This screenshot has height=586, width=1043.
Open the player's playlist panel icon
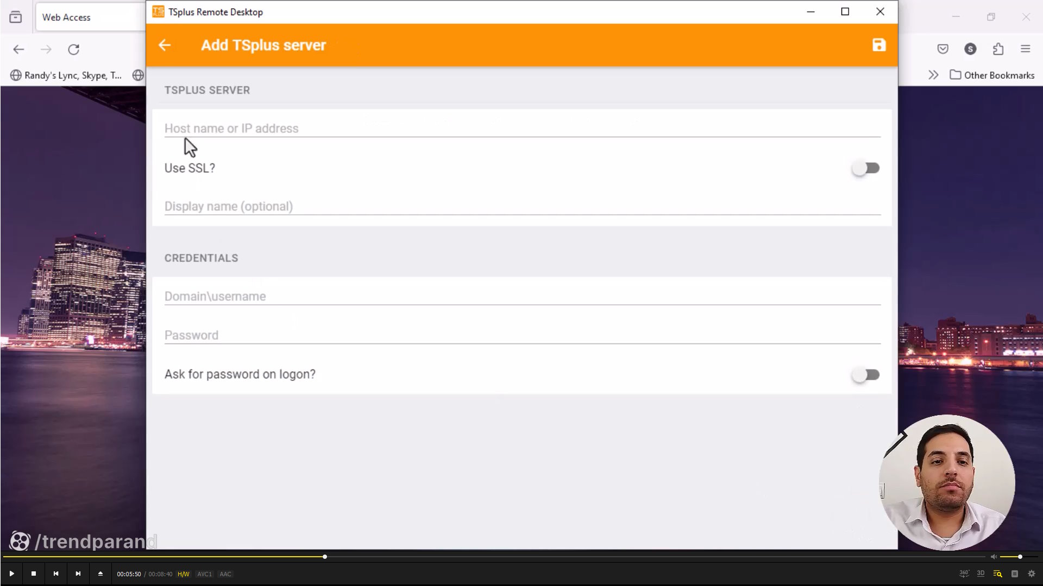pyautogui.click(x=1014, y=574)
